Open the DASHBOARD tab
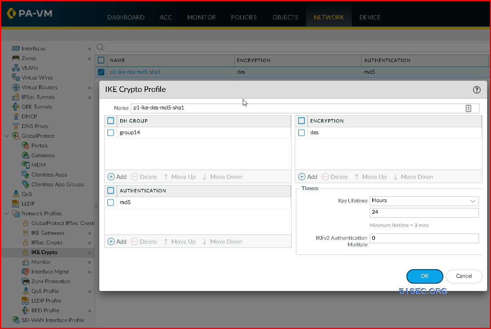The height and width of the screenshot is (329, 491). [x=126, y=17]
